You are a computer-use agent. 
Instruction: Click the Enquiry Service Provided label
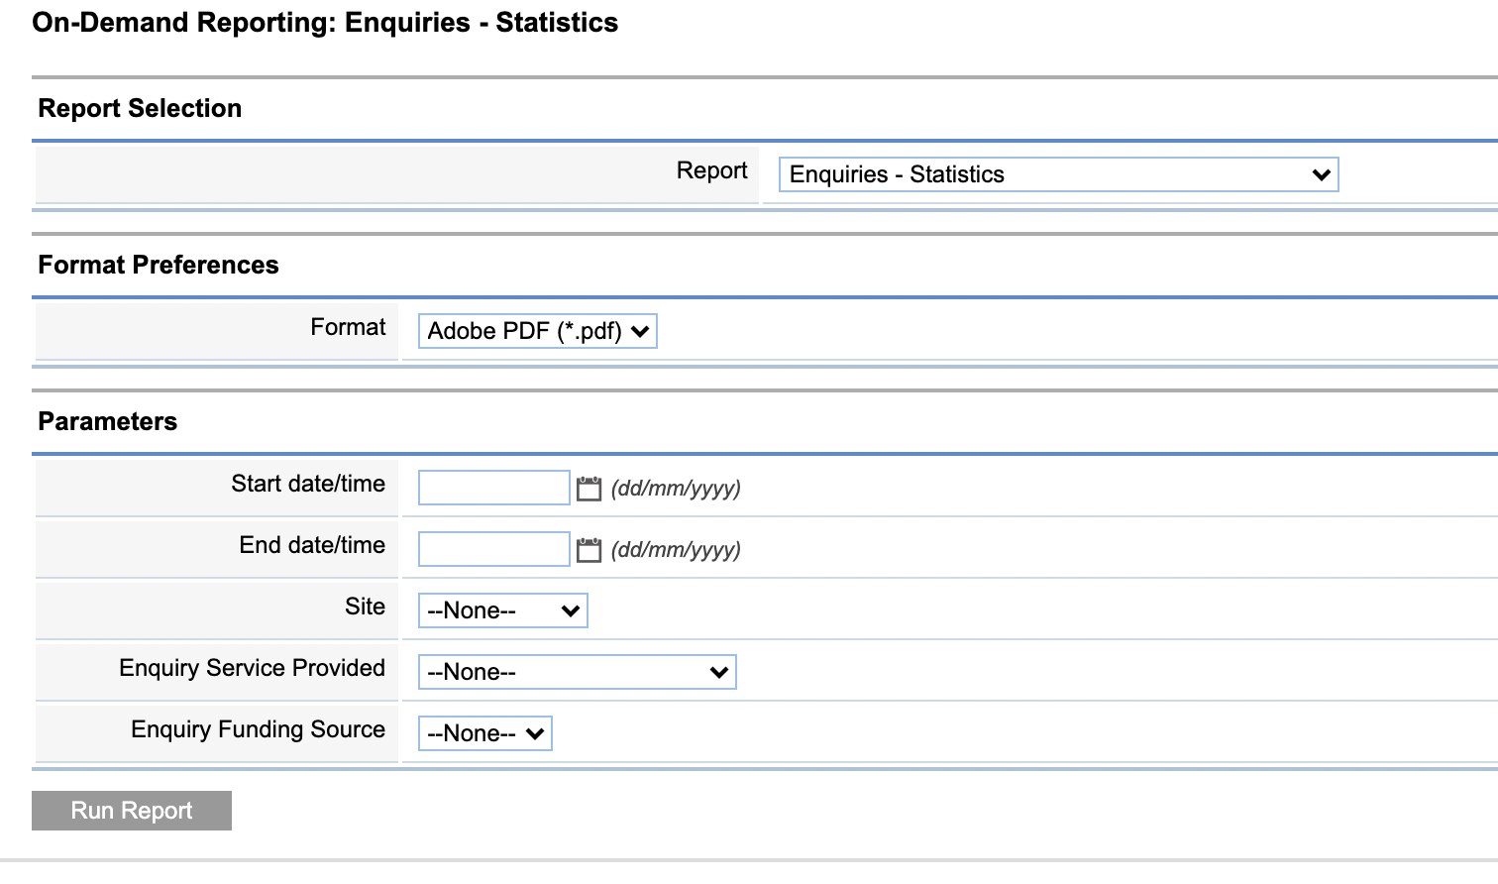[x=252, y=668]
